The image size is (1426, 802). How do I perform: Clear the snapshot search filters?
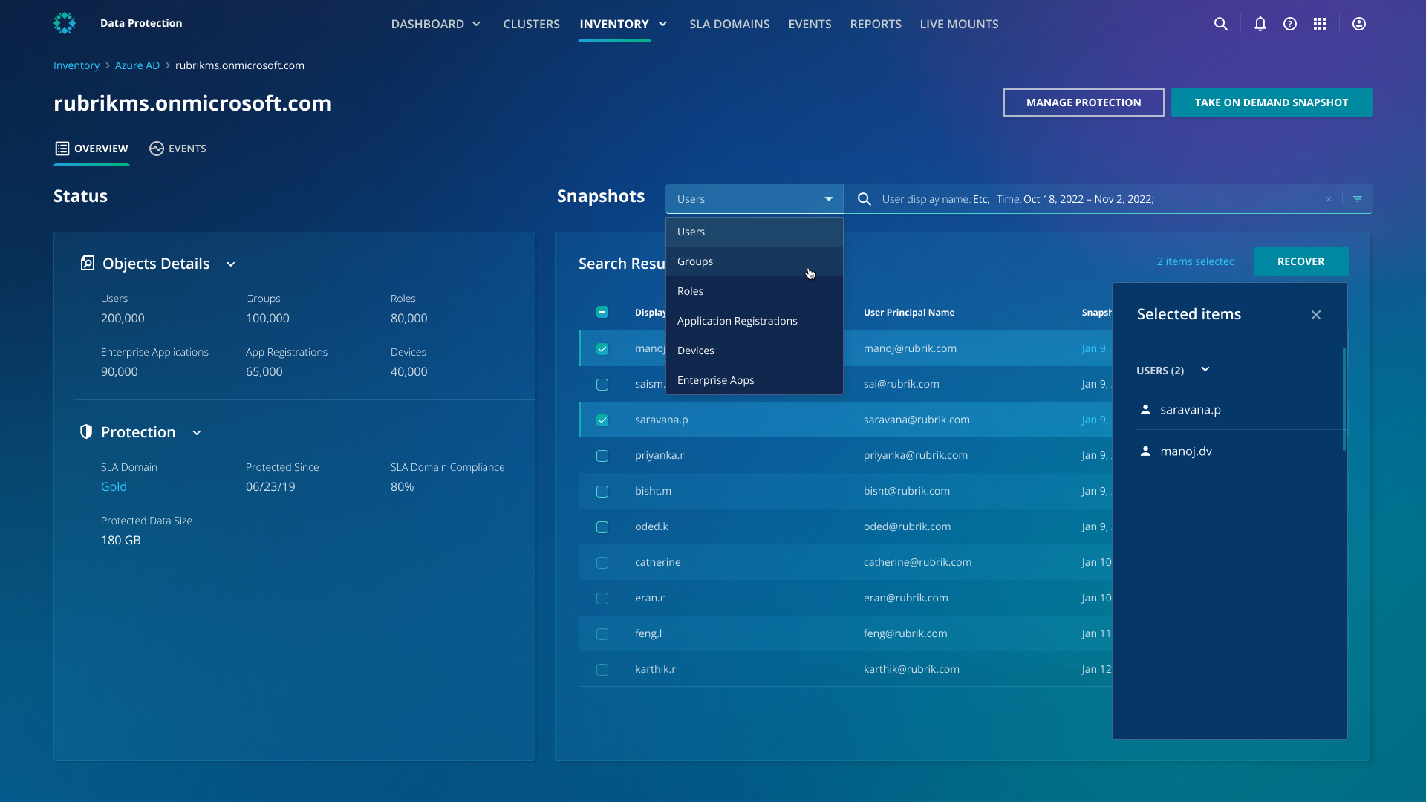(1329, 199)
